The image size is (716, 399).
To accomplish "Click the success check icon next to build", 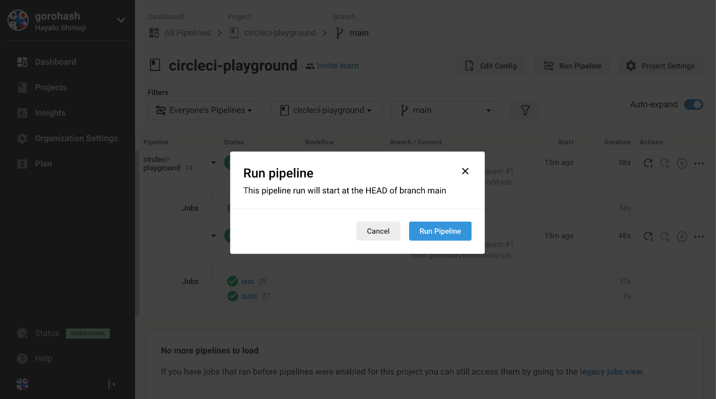I will [x=233, y=296].
